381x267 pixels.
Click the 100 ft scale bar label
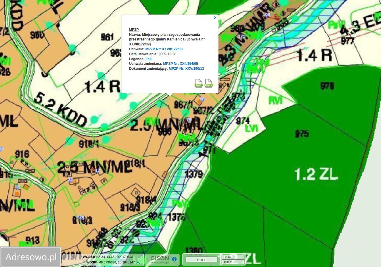pyautogui.click(x=227, y=262)
